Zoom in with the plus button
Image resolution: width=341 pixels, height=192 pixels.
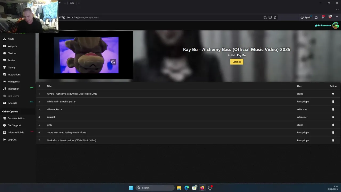click(79, 3)
